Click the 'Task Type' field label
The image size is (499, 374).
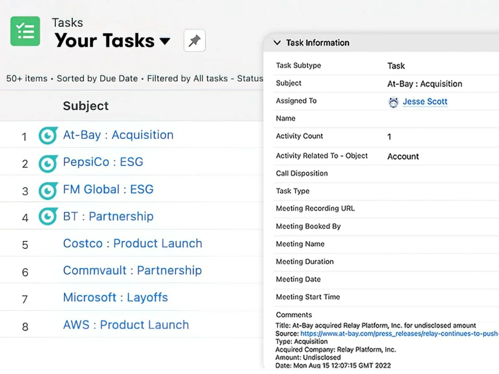tap(293, 191)
